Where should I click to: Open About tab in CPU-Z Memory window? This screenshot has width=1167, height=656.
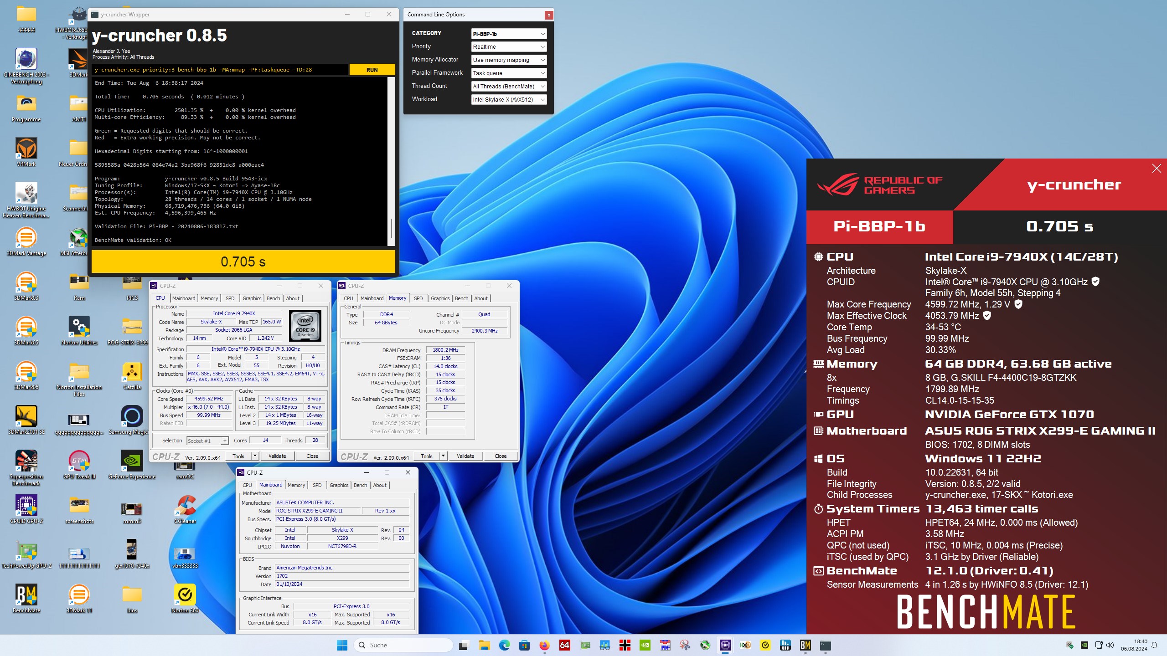coord(481,298)
